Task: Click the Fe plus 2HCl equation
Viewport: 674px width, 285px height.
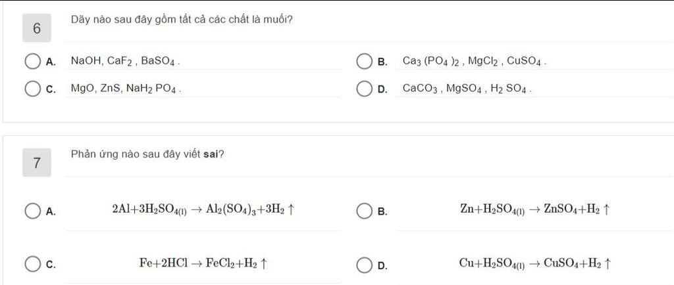Action: (204, 262)
